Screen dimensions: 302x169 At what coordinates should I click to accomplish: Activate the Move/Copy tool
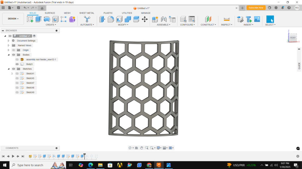pos(145,19)
